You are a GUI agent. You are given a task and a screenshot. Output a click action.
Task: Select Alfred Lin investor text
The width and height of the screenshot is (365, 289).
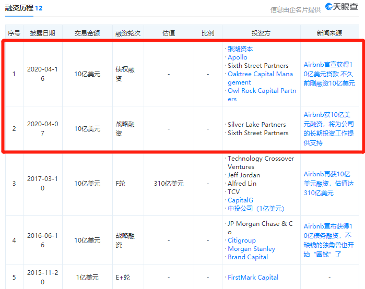point(242,184)
